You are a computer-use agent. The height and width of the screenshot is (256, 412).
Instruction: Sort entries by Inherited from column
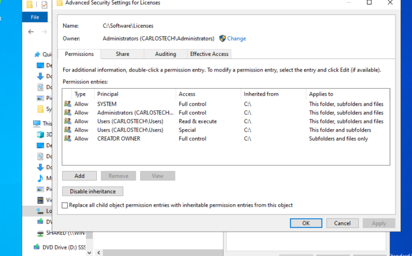point(261,94)
